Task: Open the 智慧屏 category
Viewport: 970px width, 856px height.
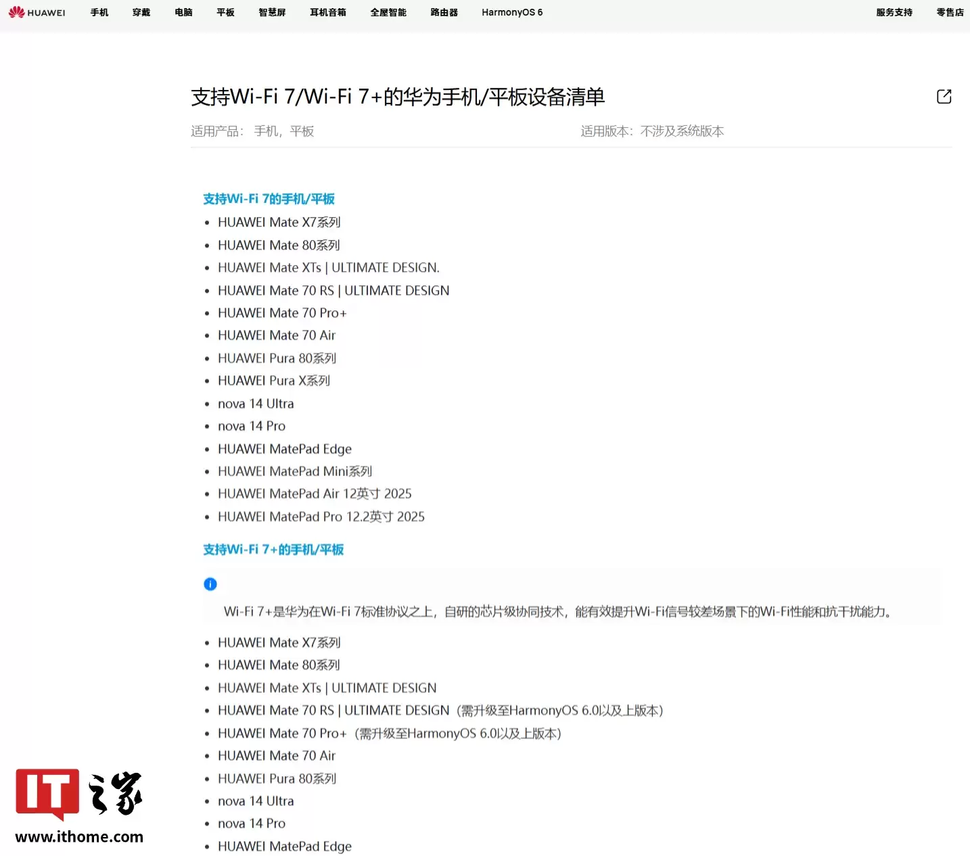Action: 272,12
